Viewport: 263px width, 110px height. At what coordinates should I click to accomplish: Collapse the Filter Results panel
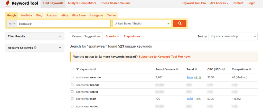[35, 36]
